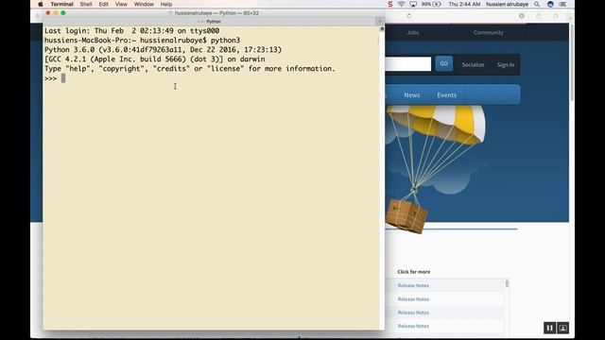Click the Python tab in Terminal
Image resolution: width=605 pixels, height=340 pixels.
coord(210,22)
